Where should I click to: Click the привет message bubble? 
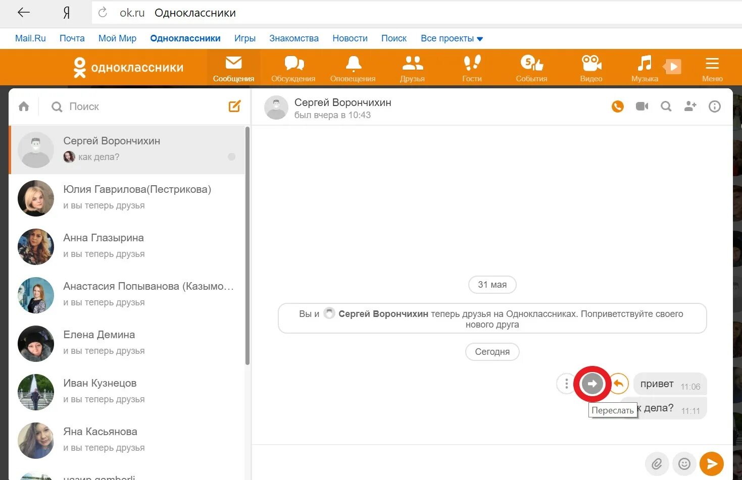(x=670, y=384)
